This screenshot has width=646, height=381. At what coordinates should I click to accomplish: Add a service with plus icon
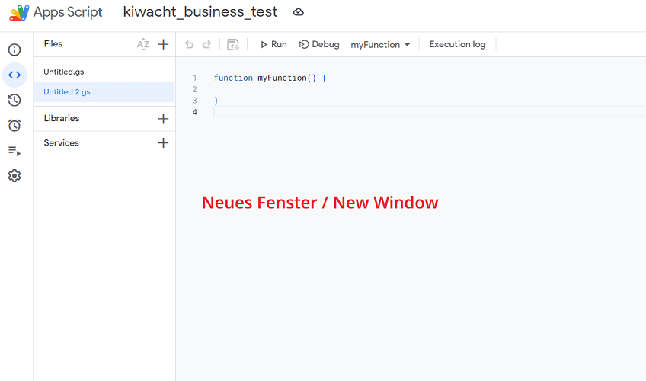tap(164, 143)
